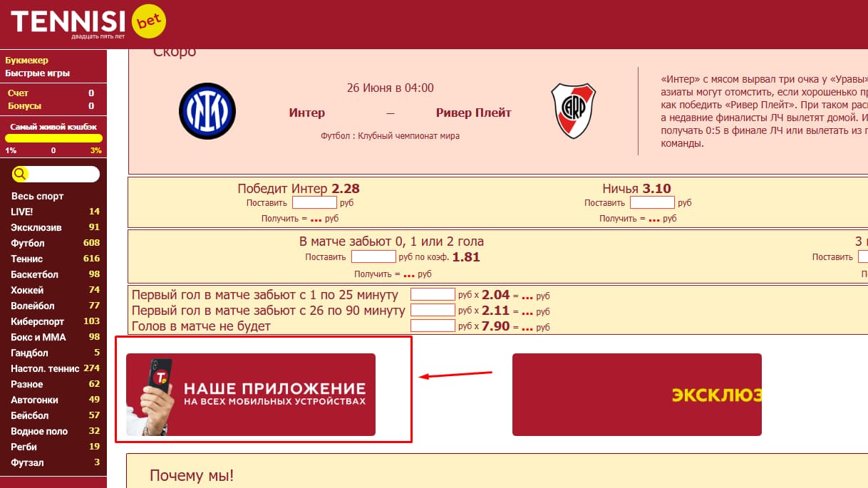The height and width of the screenshot is (488, 868).
Task: Open the Букмекер section
Action: click(27, 61)
